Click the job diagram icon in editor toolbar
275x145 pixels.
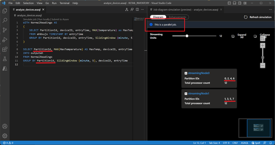point(127,9)
